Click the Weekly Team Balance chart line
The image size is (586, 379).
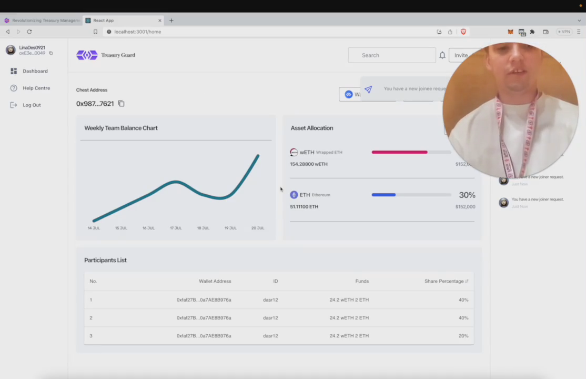point(176,182)
